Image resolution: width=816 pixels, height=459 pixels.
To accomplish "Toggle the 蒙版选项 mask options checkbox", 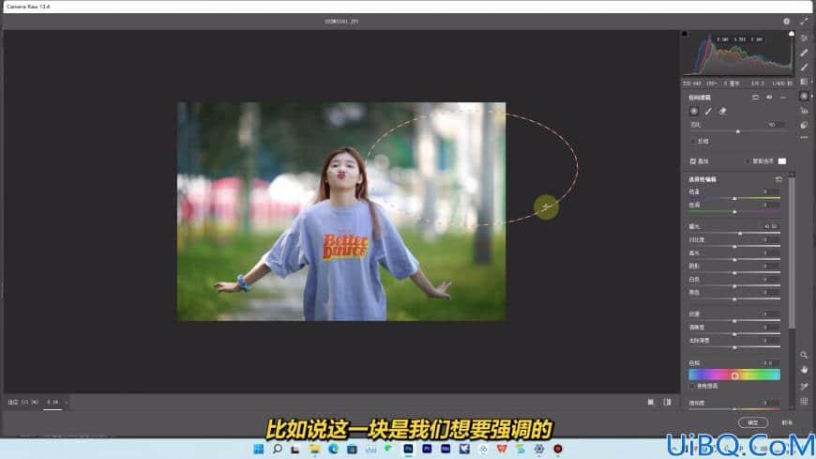I will [748, 161].
